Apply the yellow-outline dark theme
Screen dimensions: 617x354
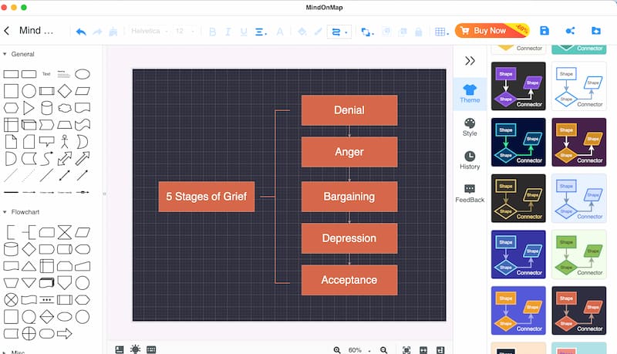click(x=518, y=198)
